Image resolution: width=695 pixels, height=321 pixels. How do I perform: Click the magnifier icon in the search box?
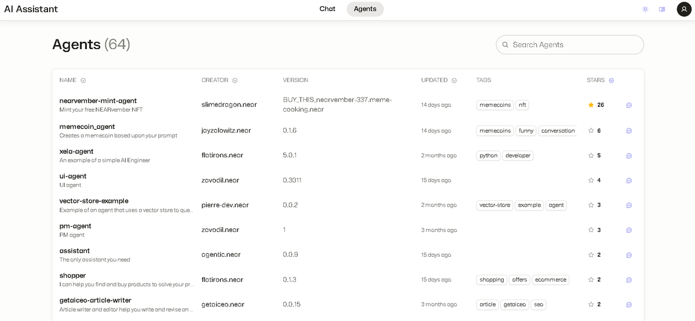505,45
